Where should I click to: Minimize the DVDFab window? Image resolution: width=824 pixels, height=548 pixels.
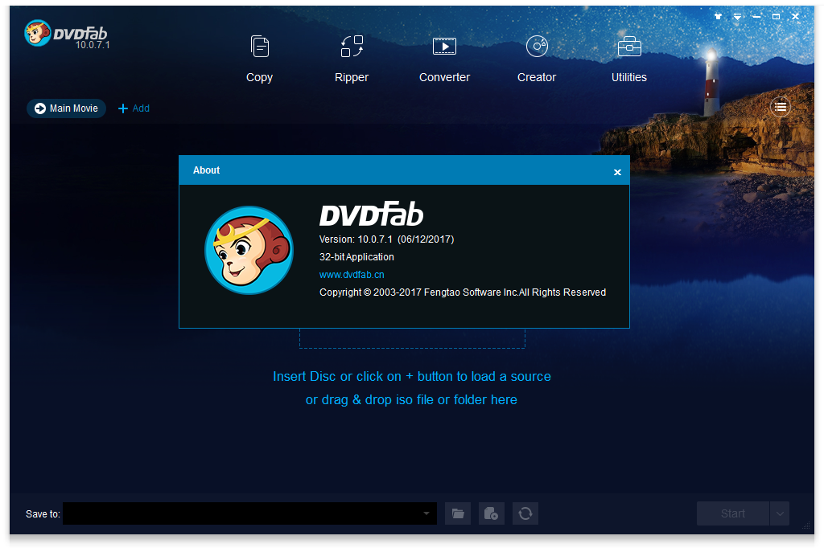pyautogui.click(x=756, y=17)
